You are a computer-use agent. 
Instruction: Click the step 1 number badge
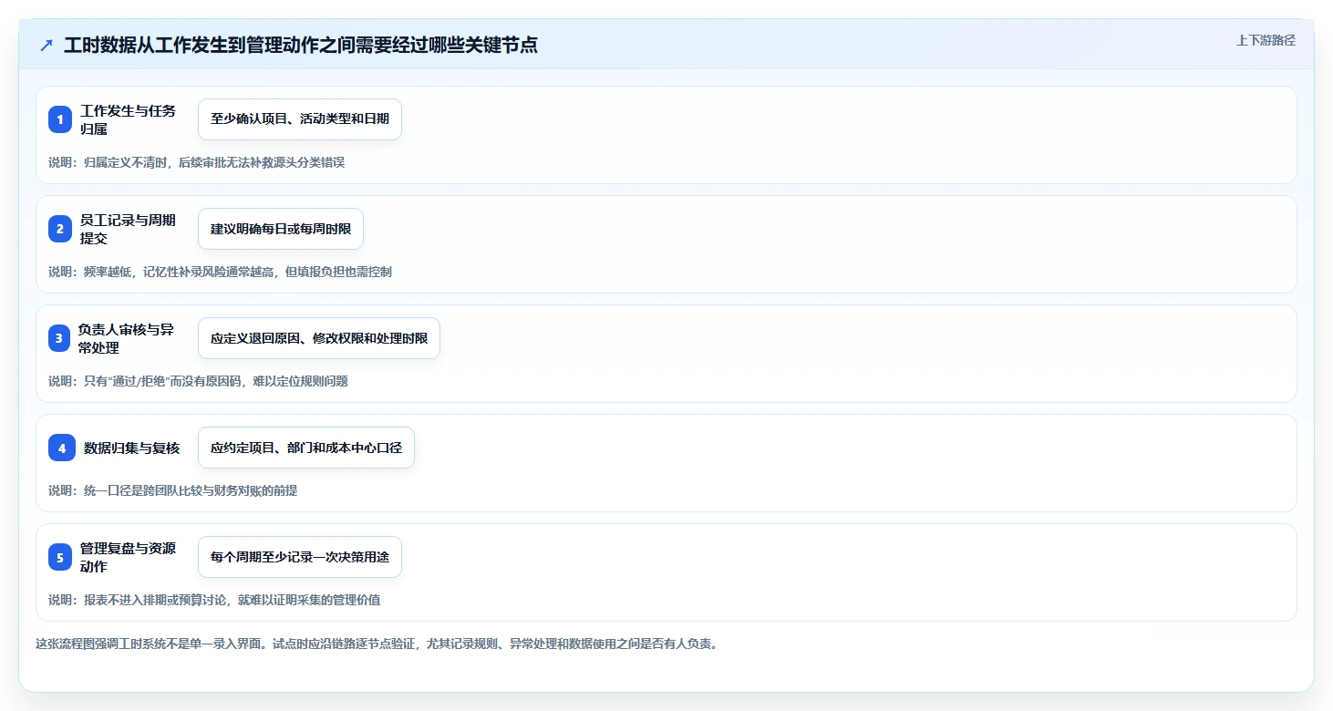[x=60, y=119]
